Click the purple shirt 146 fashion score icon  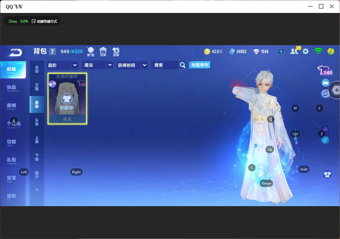click(325, 71)
